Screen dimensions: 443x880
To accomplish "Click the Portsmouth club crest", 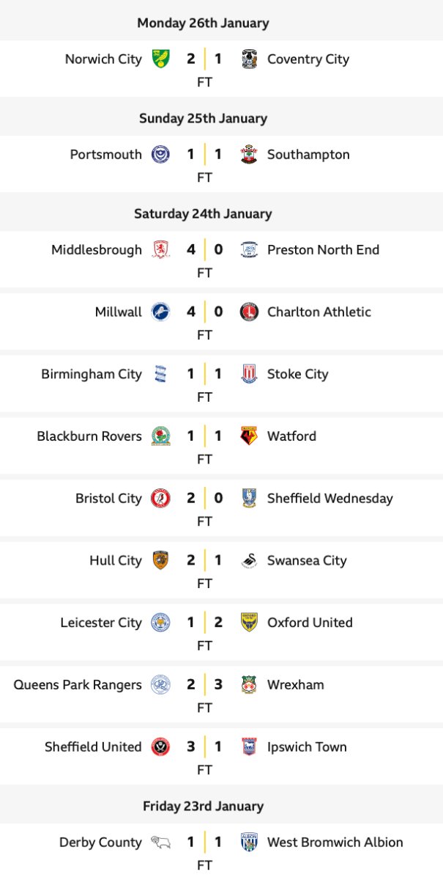I will tap(160, 155).
